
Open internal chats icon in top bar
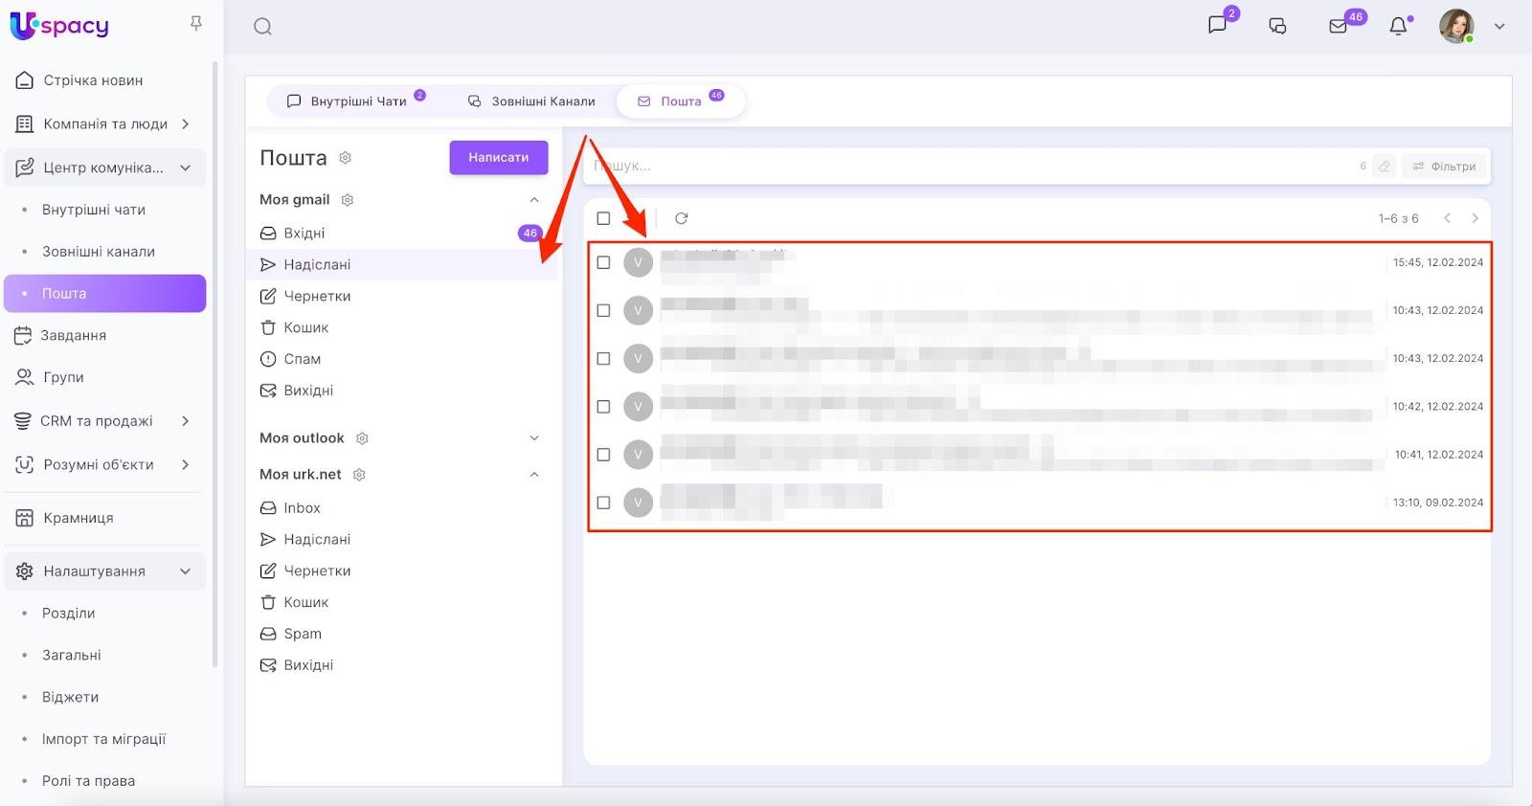click(1218, 26)
